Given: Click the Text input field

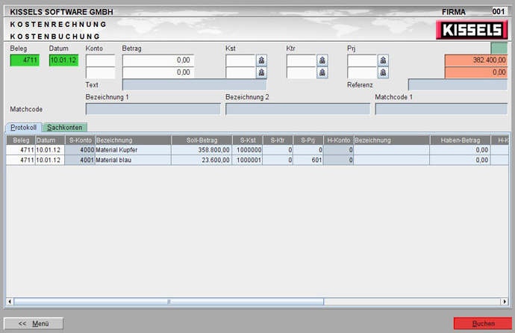Looking at the screenshot, I should (x=195, y=84).
